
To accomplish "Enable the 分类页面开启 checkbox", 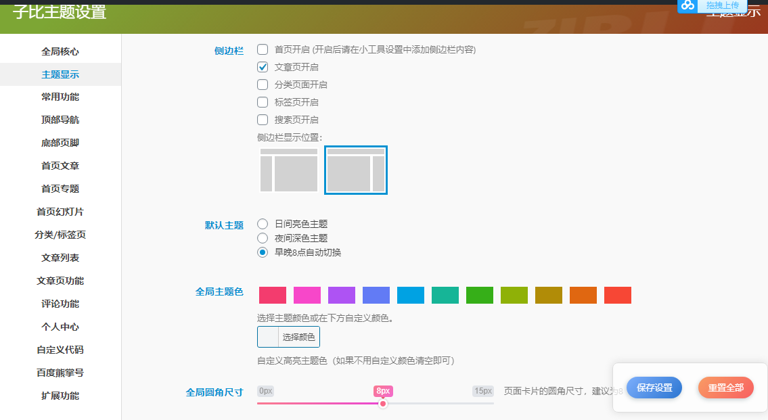I will coord(262,84).
